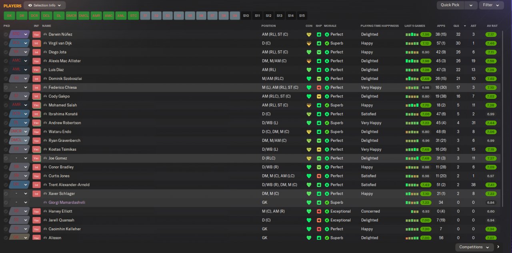The image size is (512, 253).
Task: Select the STC position slot
Action: [133, 16]
